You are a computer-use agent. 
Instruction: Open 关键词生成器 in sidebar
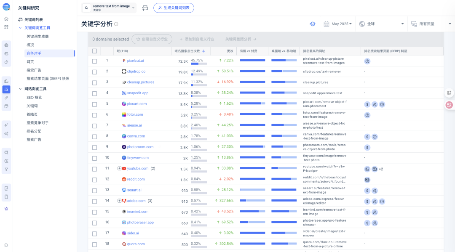point(37,37)
